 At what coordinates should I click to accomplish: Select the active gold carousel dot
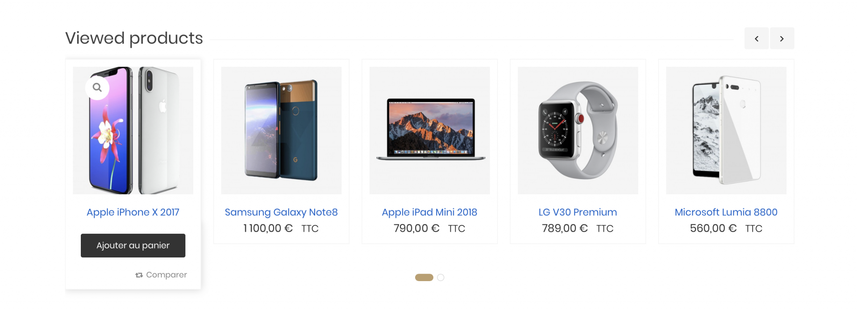point(424,278)
